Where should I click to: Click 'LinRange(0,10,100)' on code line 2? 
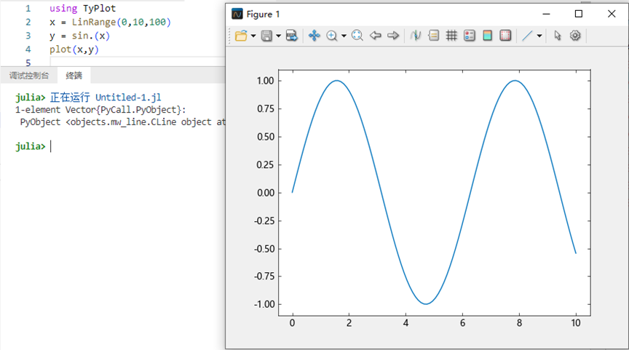click(122, 22)
